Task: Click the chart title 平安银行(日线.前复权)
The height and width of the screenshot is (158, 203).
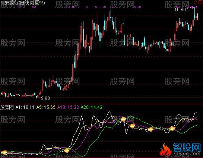Action: [x=23, y=3]
